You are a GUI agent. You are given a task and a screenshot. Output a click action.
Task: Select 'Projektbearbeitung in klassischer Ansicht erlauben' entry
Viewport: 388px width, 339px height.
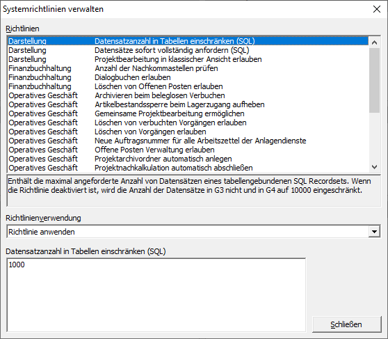coord(188,59)
